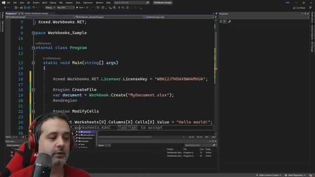The image size is (315, 177).
Task: Click the Visual Studio search box
Action: pyautogui.click(x=131, y=2)
